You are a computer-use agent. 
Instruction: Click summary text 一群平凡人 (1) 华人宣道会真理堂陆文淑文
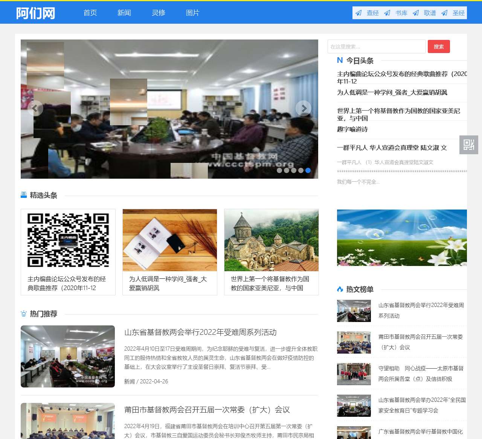pyautogui.click(x=385, y=163)
